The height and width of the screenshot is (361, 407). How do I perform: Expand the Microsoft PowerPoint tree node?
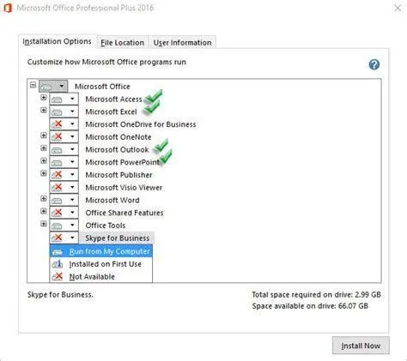(44, 160)
